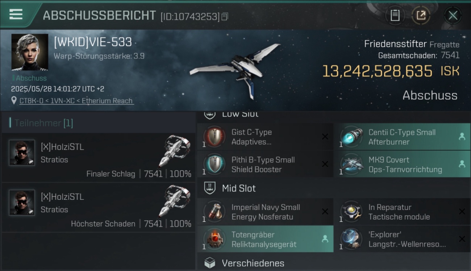471x271 pixels.
Task: Click the share/export icon in the header
Action: click(421, 15)
